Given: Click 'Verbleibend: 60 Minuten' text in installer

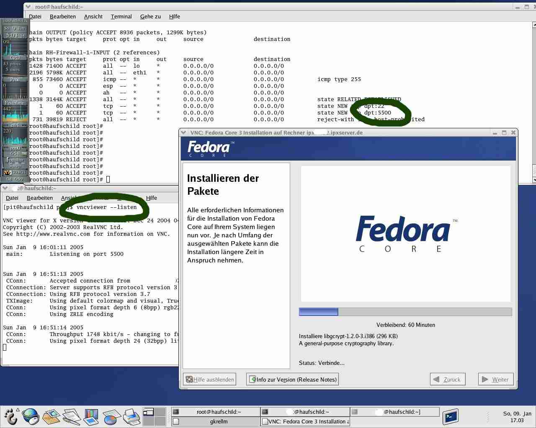Looking at the screenshot, I should (x=405, y=325).
